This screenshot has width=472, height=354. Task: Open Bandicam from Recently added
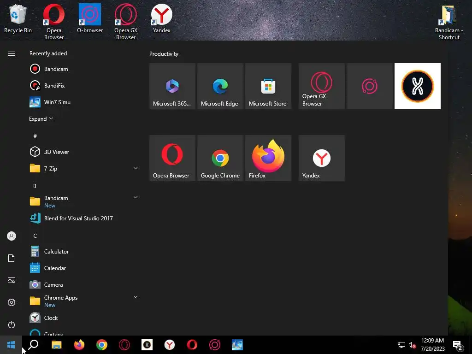[84, 69]
